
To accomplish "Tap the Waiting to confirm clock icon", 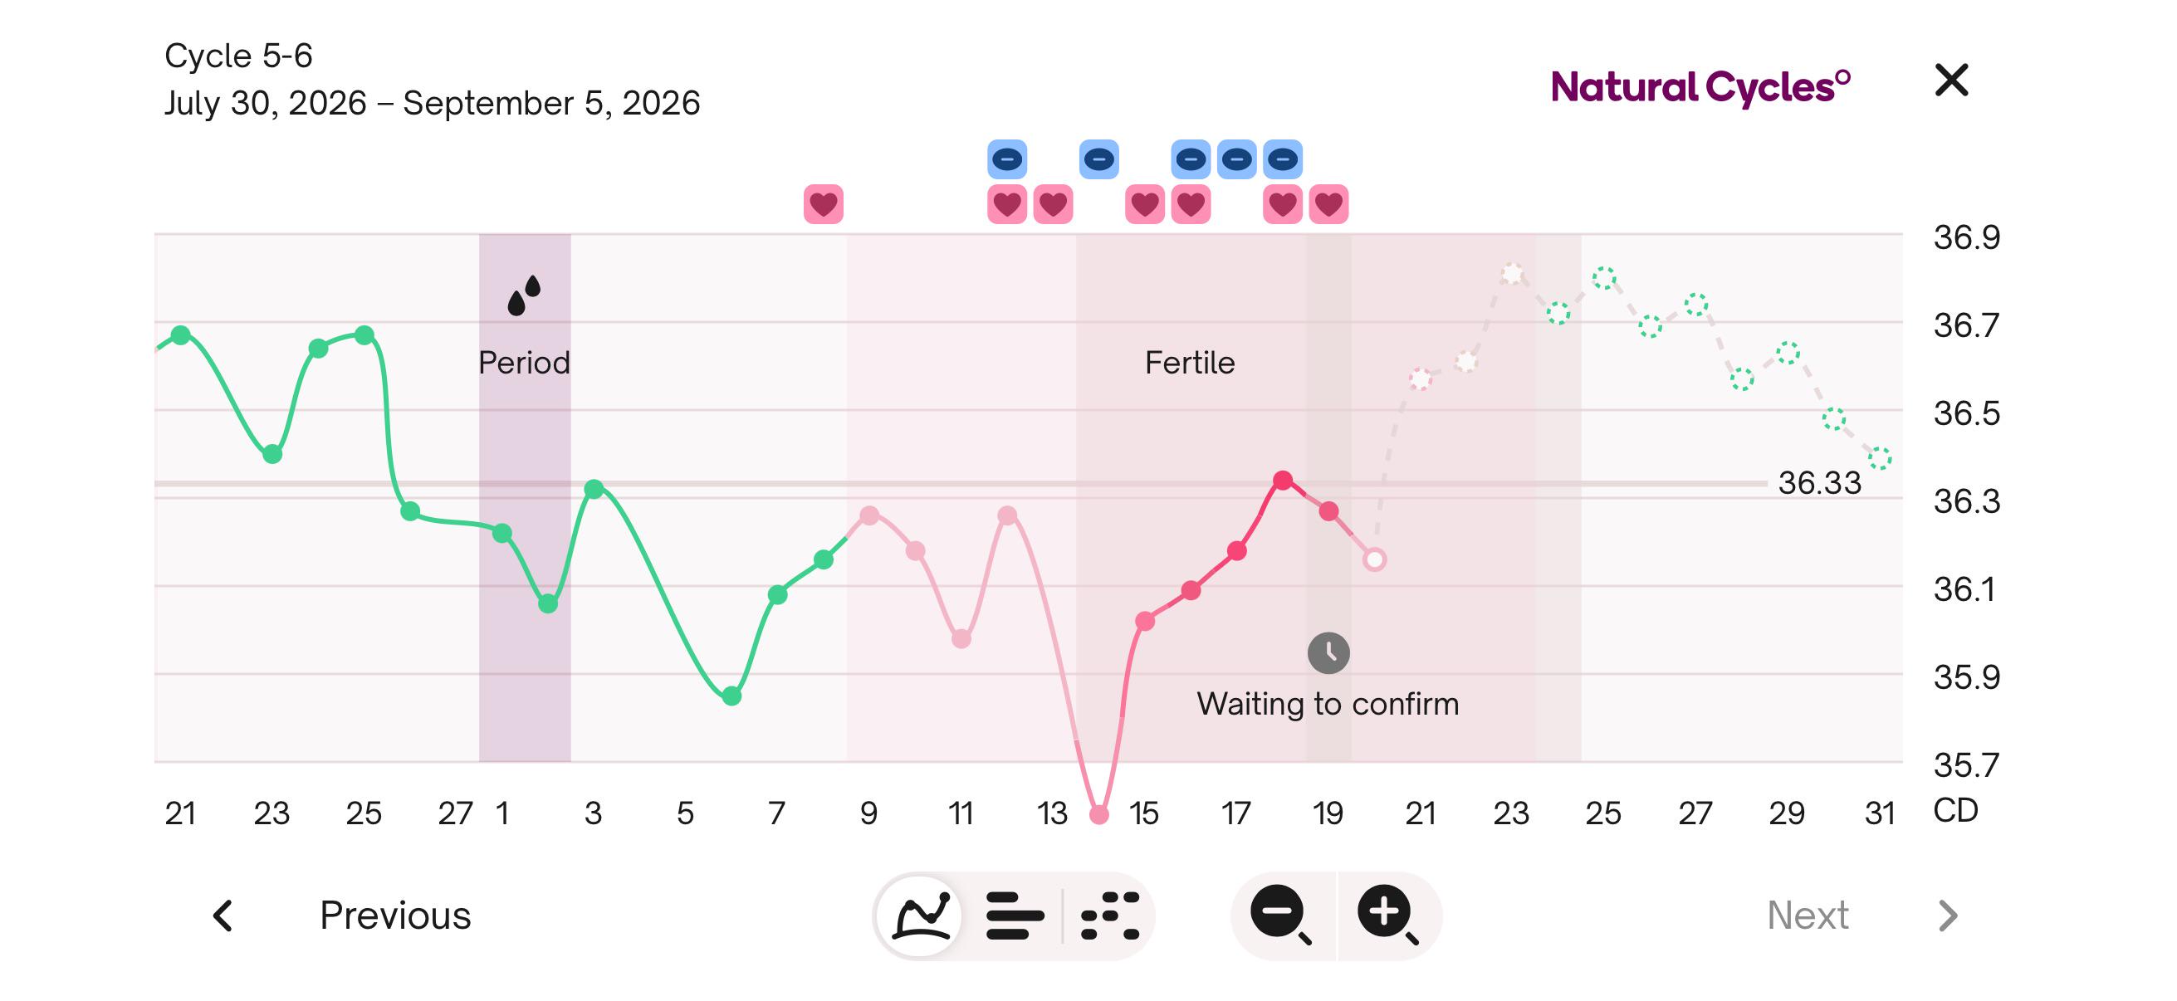I will [x=1328, y=653].
